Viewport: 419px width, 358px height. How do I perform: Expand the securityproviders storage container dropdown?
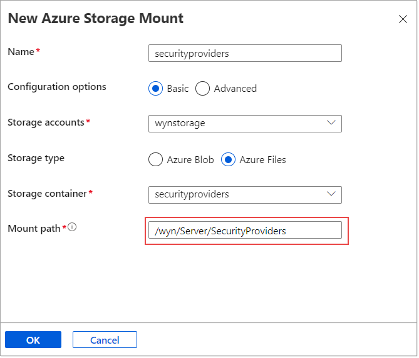tap(244, 195)
